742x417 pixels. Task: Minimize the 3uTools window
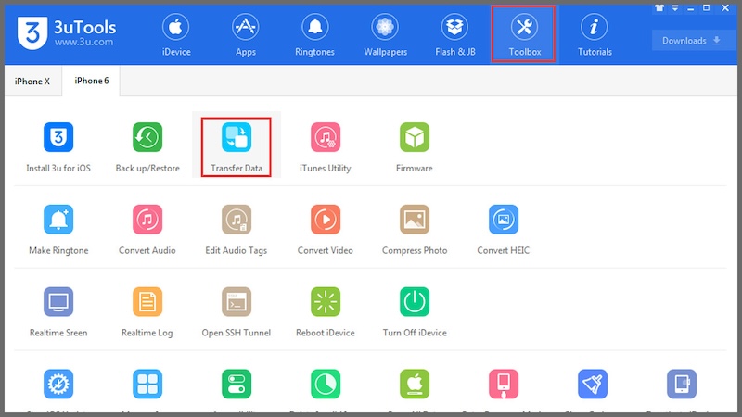pyautogui.click(x=691, y=8)
